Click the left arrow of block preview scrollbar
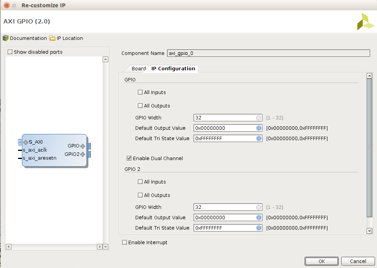Image resolution: width=377 pixels, height=268 pixels. [9, 246]
